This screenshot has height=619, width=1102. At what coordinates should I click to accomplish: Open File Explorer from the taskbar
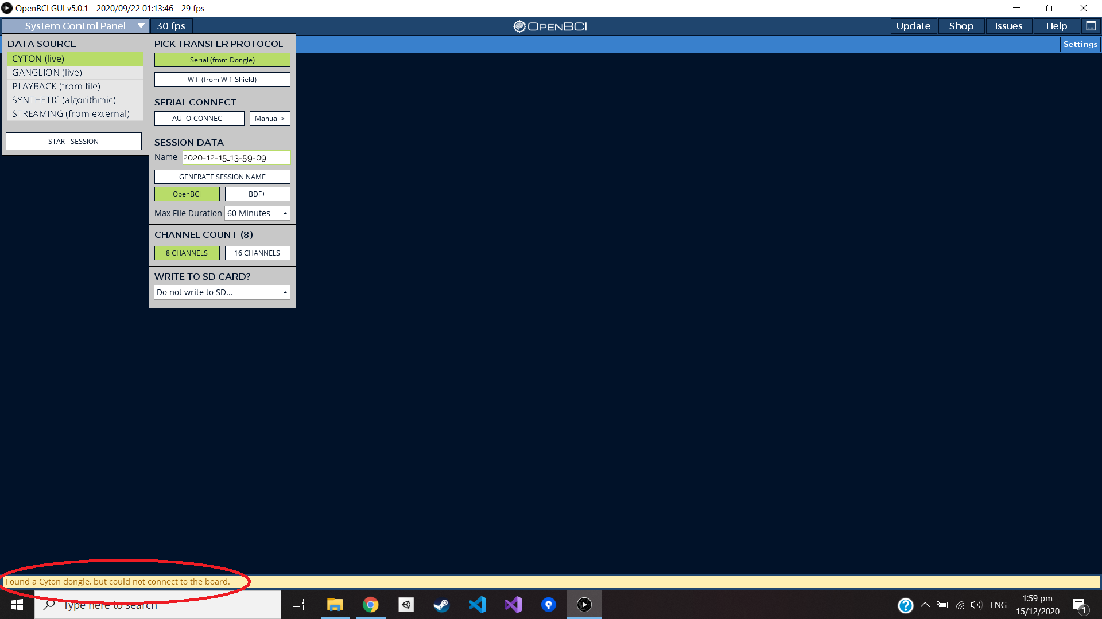tap(335, 605)
